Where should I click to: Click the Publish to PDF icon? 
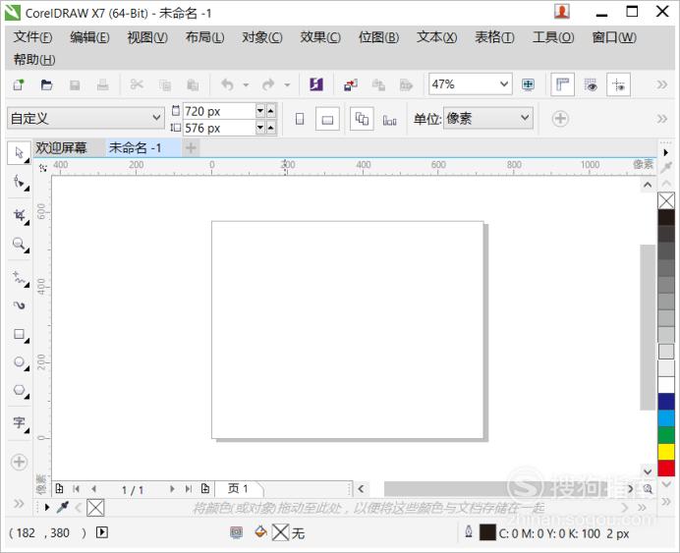[407, 84]
